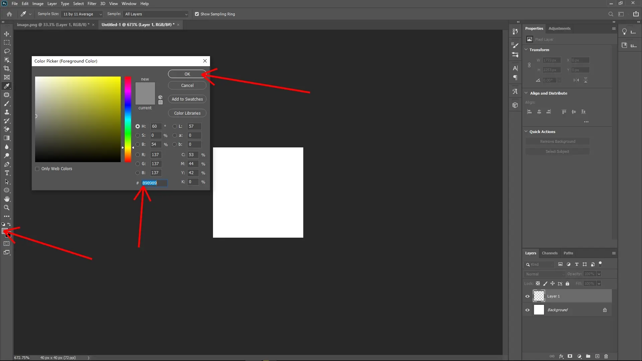Image resolution: width=642 pixels, height=361 pixels.
Task: Open the blend mode dropdown showing Normal
Action: coord(544,274)
